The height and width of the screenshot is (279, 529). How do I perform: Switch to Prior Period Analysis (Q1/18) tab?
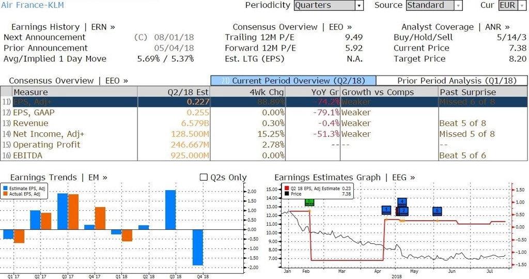point(452,81)
